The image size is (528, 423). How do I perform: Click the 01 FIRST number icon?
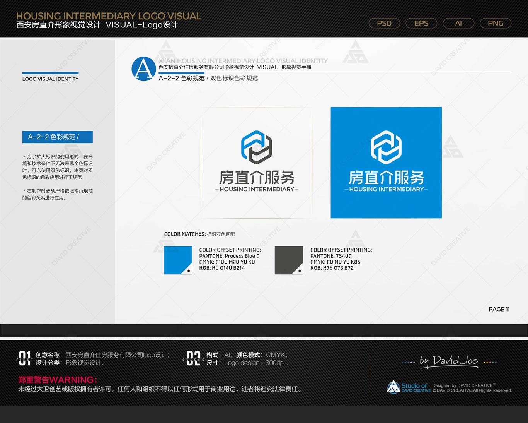(x=25, y=358)
